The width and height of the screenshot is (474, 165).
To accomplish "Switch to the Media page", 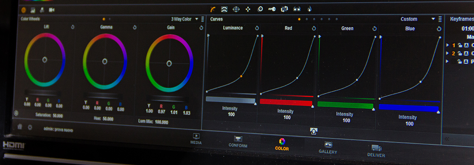I will (196, 139).
